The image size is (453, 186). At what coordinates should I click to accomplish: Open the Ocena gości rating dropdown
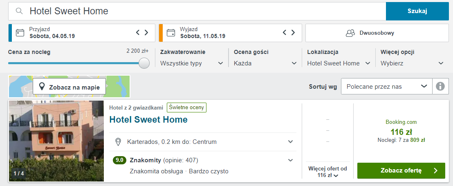pos(265,63)
